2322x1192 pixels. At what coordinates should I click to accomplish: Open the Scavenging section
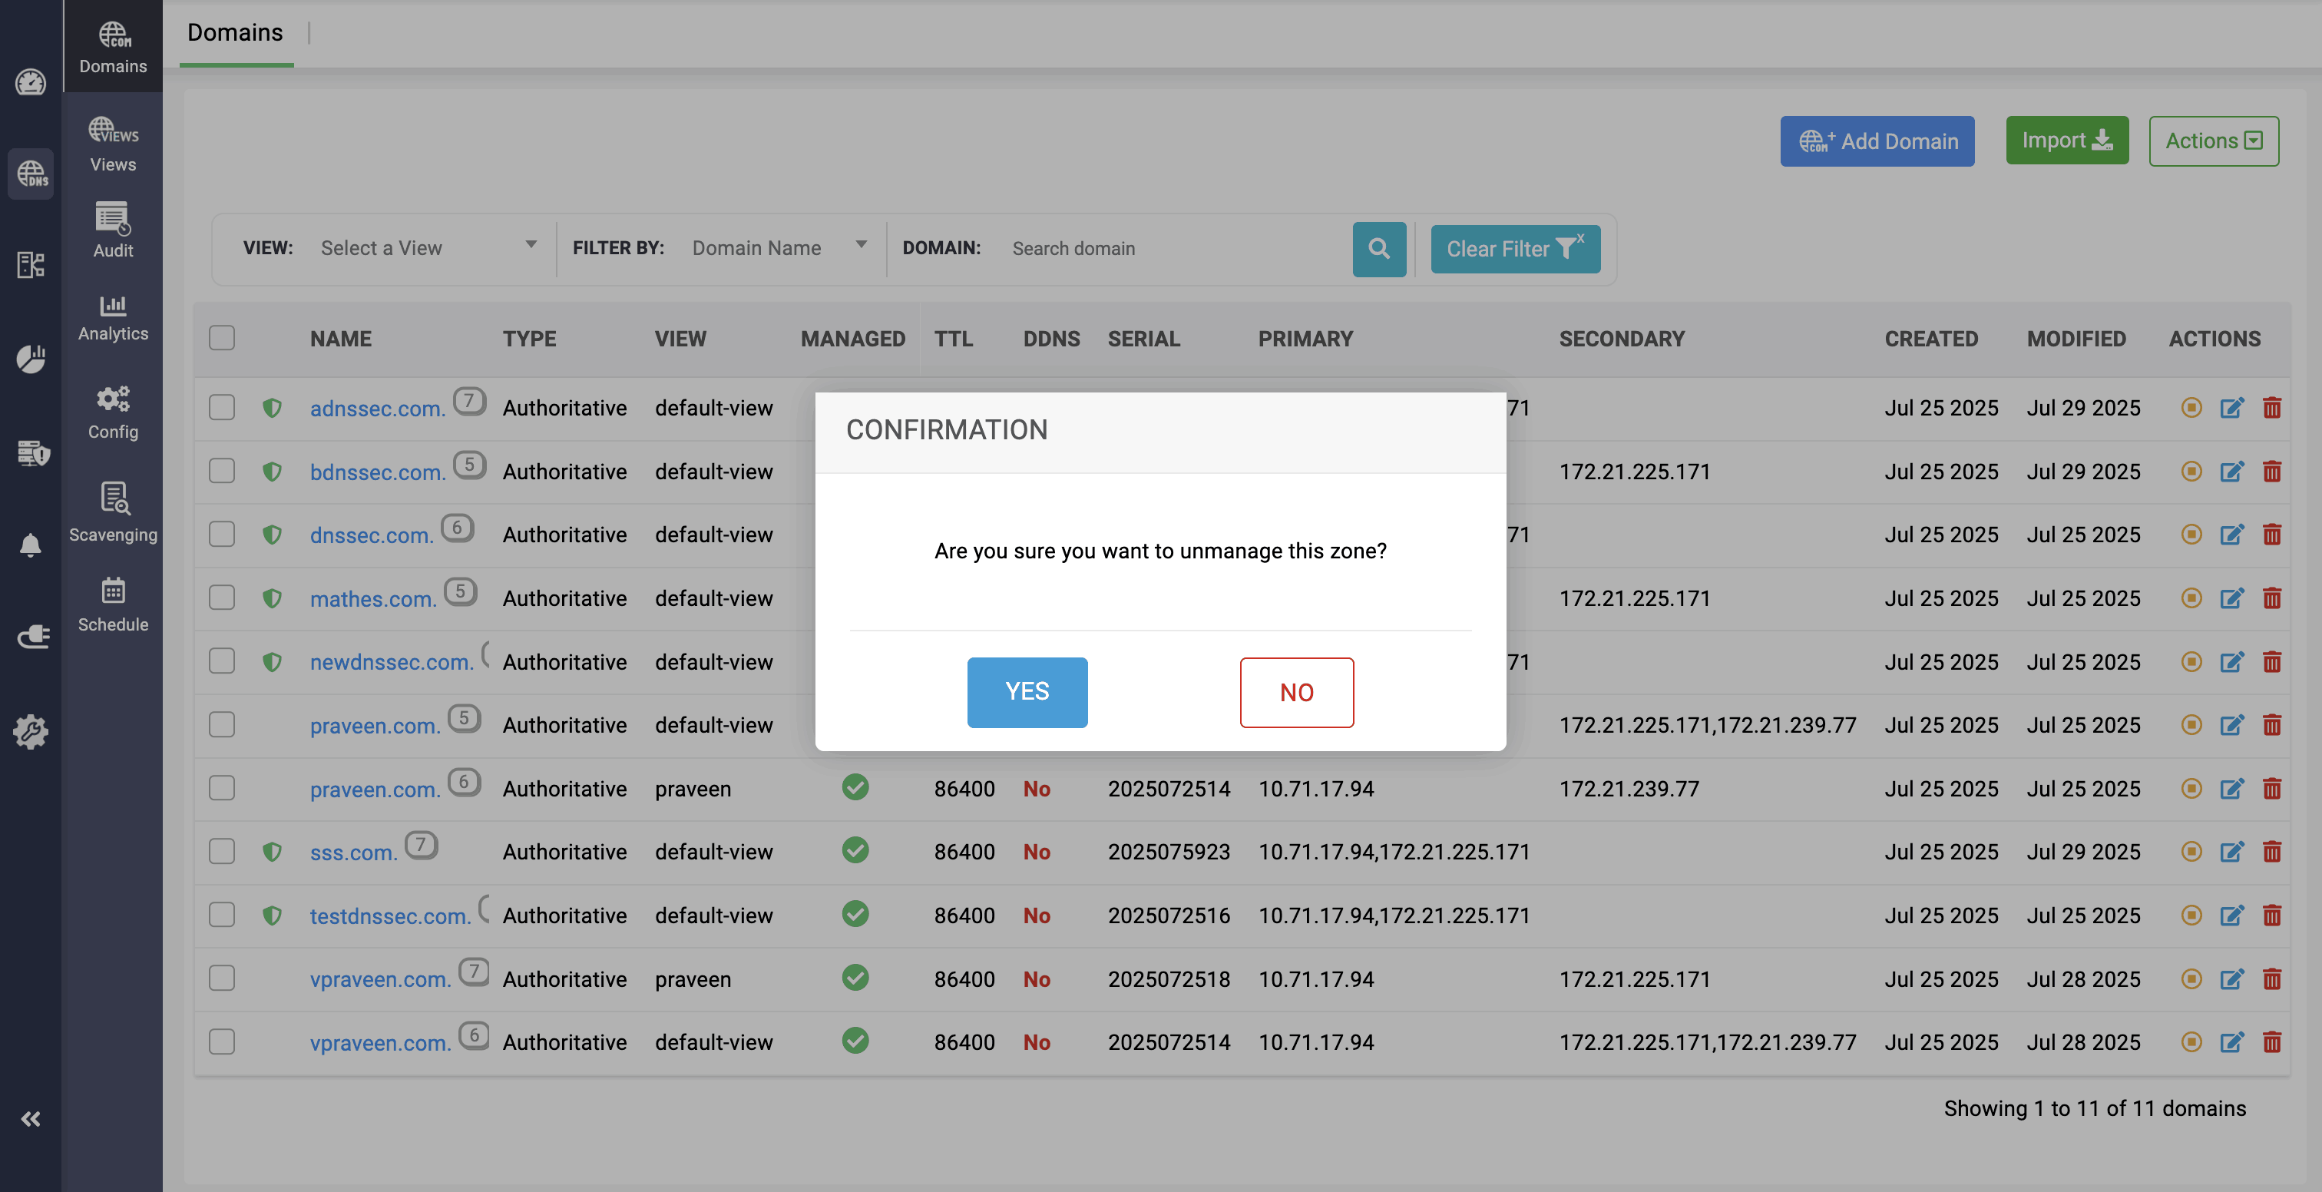click(x=113, y=510)
